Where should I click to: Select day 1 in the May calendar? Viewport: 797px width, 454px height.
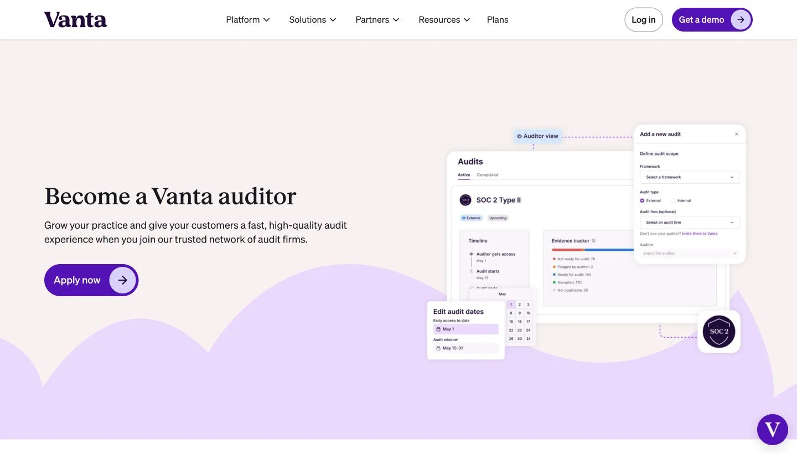tap(511, 305)
